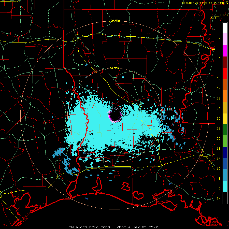Click the 46 legend value
The width and height of the screenshot is (229, 229).
219,78
